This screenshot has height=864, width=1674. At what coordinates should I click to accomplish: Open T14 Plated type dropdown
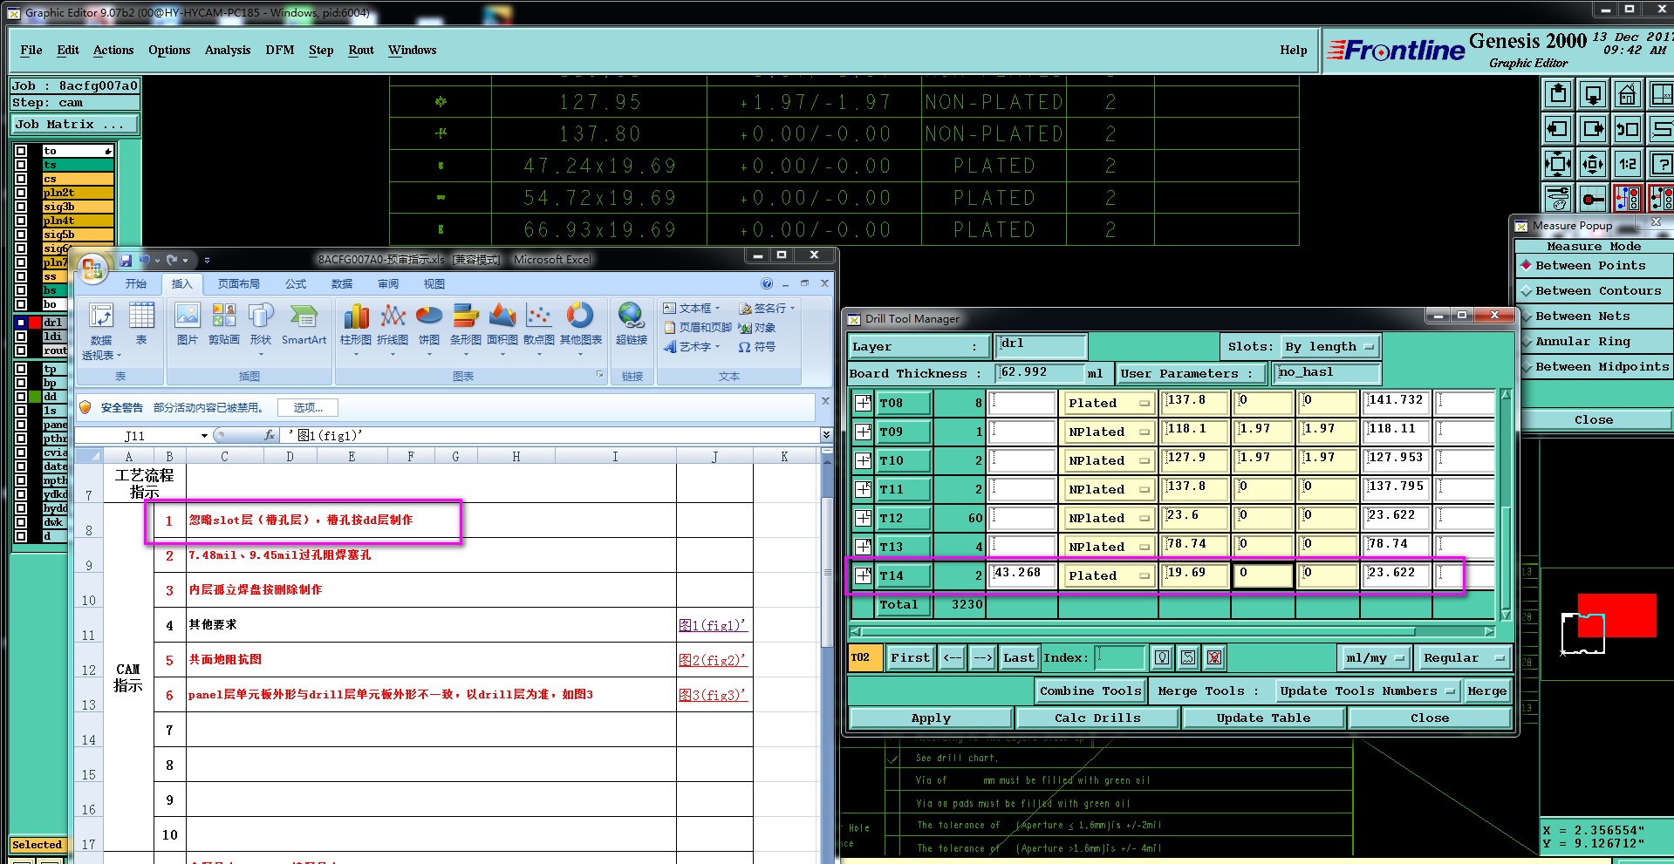[1110, 575]
